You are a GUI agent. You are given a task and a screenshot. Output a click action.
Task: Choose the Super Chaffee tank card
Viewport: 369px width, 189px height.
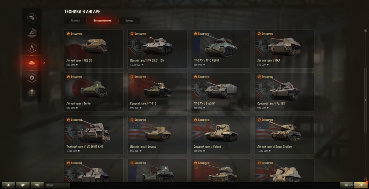(284, 135)
